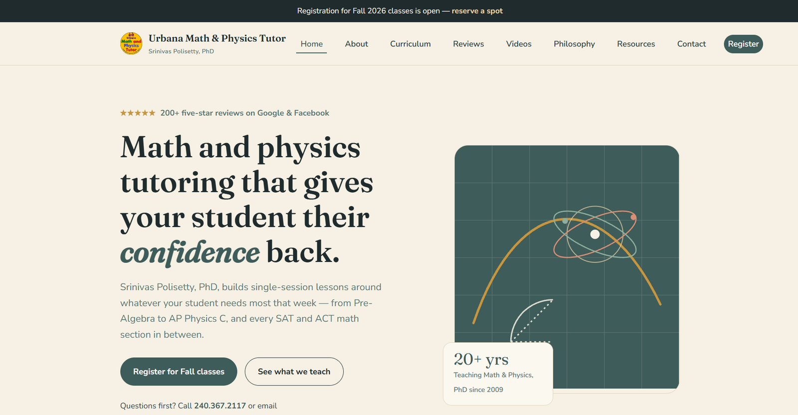Viewport: 798px width, 415px height.
Task: Click the Urbana Math and Physics Tutor logo
Action: click(131, 43)
